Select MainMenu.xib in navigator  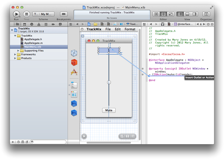coord(39,47)
